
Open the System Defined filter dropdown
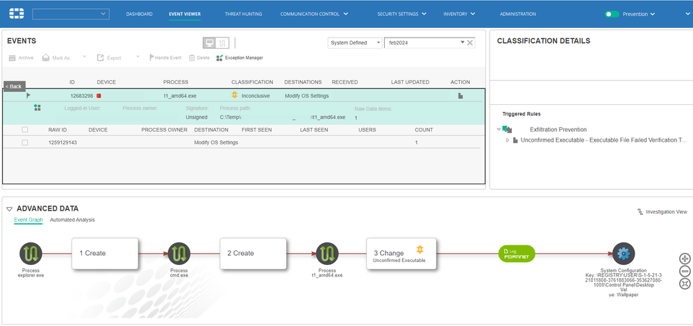point(355,43)
